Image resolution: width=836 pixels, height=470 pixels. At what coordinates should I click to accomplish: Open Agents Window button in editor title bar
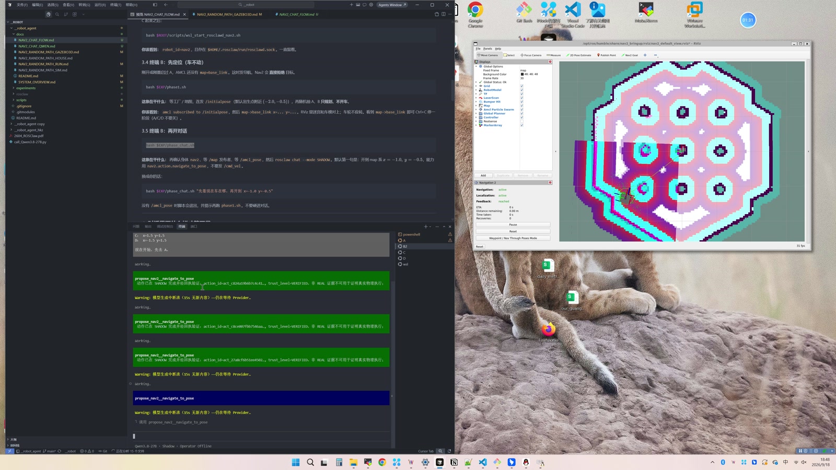pos(392,5)
